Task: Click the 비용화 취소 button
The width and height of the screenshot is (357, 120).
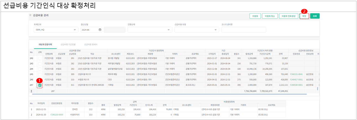Action: point(270,16)
